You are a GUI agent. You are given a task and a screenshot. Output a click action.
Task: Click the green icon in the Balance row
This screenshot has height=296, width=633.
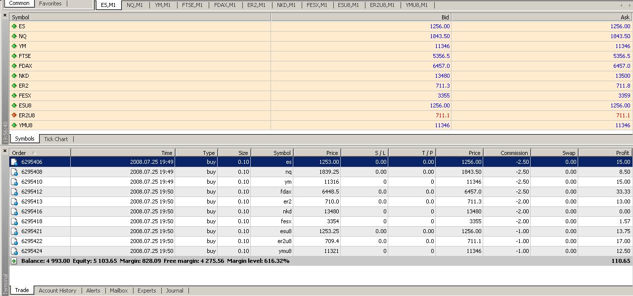14,261
